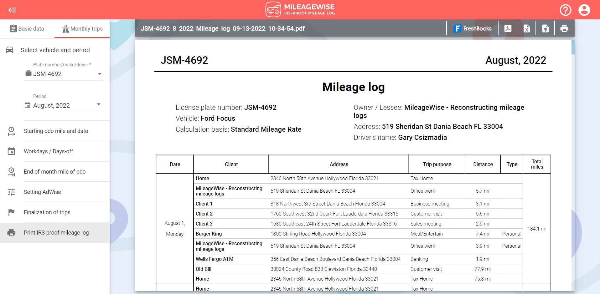
Task: Click the PDF viewer scrollbar thumb
Action: (573, 47)
